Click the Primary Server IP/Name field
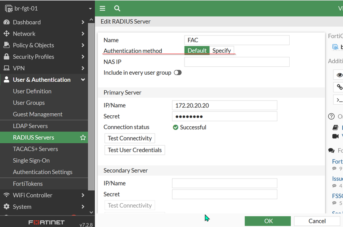The height and width of the screenshot is (227, 343). tap(224, 105)
